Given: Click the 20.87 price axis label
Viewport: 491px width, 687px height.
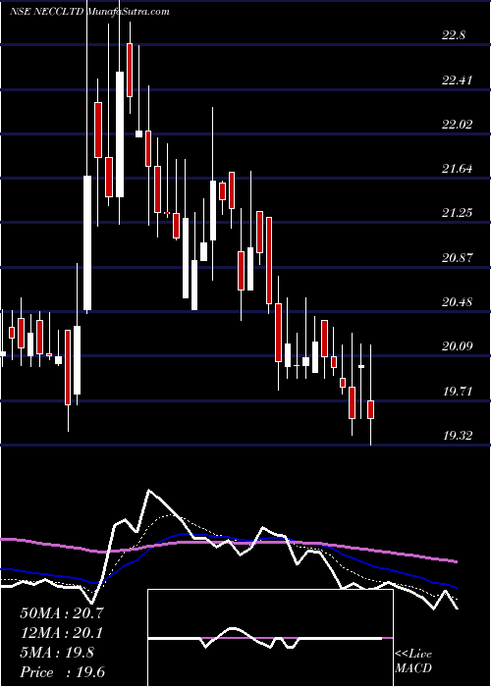Looking at the screenshot, I should point(457,257).
